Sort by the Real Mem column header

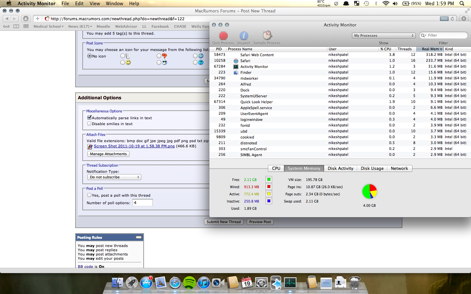tap(430, 49)
